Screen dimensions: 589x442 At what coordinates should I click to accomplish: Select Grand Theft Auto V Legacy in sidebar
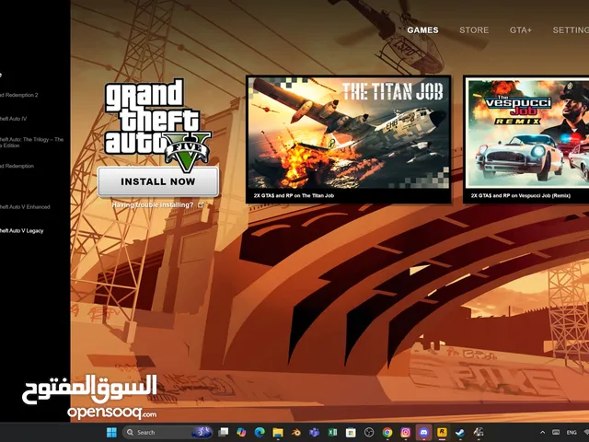point(21,231)
